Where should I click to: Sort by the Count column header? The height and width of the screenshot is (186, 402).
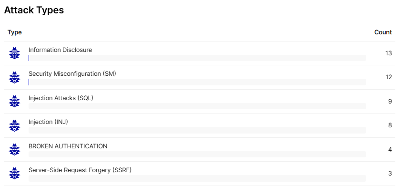click(383, 32)
